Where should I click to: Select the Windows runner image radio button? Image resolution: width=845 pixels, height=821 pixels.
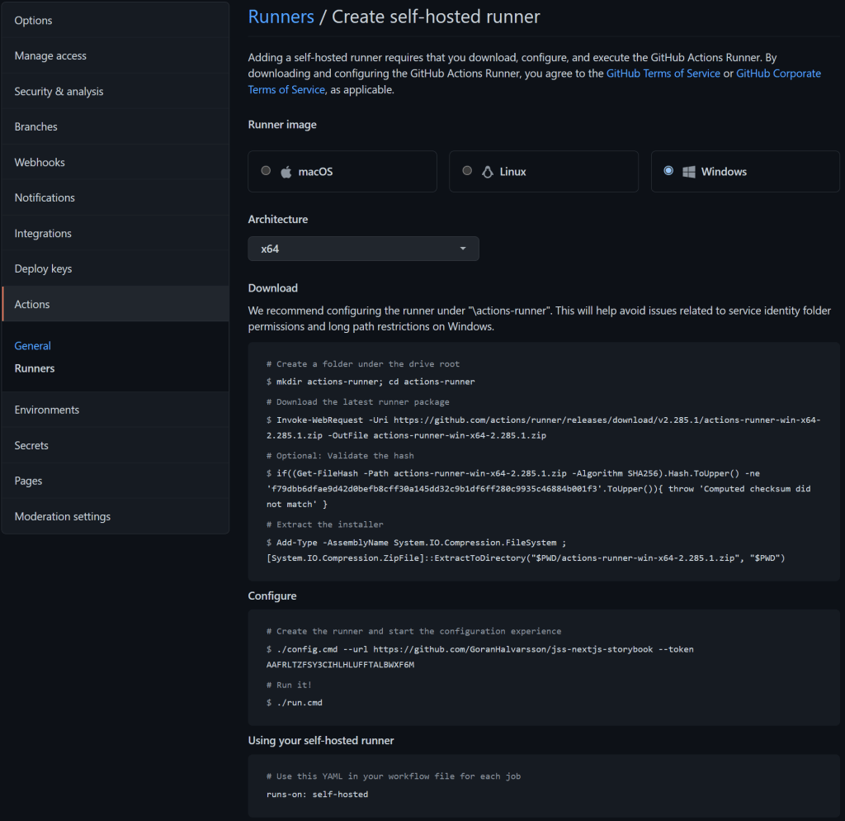click(668, 171)
